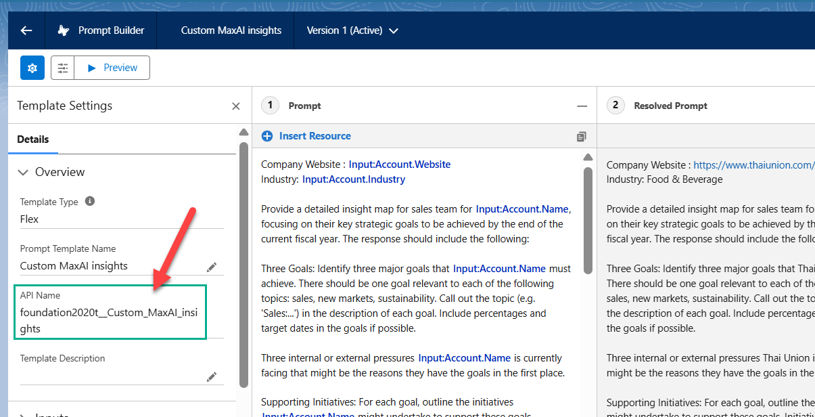
Task: Click the Template Type info icon
Action: tap(90, 202)
